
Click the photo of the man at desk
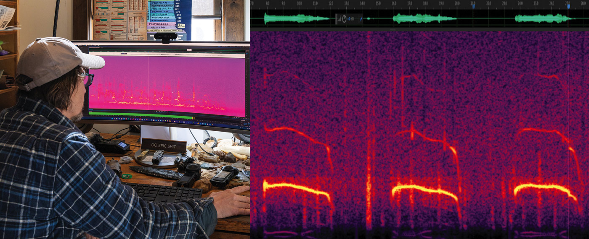point(125,120)
